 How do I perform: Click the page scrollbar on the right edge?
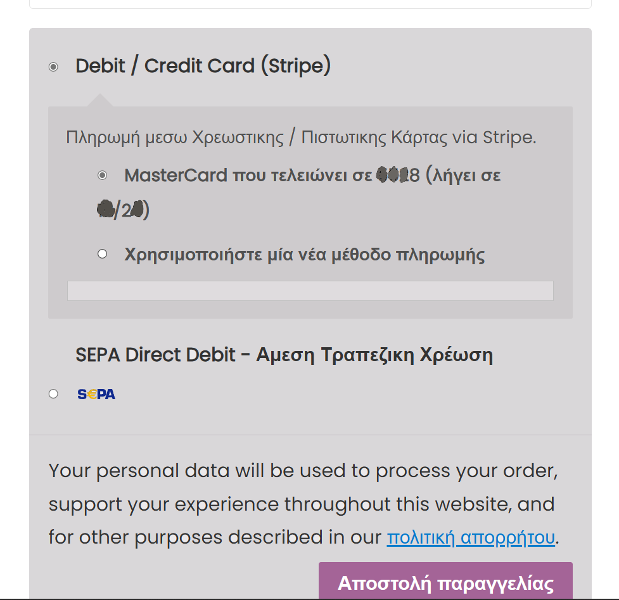click(615, 298)
